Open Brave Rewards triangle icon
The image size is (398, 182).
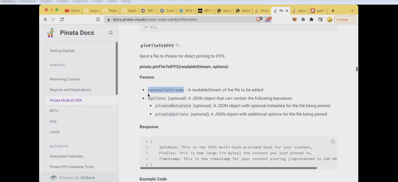[268, 20]
